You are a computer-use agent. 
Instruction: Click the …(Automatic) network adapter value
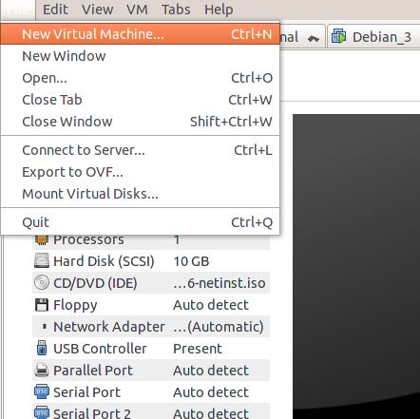[219, 327]
